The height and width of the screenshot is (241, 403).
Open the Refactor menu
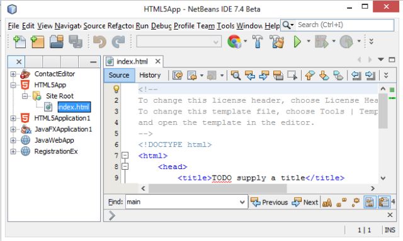click(x=120, y=26)
